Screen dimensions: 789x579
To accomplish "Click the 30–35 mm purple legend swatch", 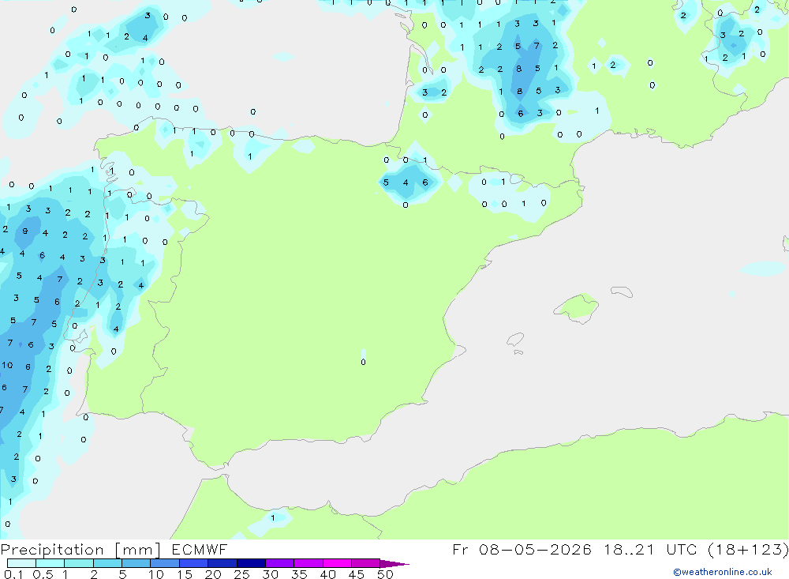I will pyautogui.click(x=279, y=563).
